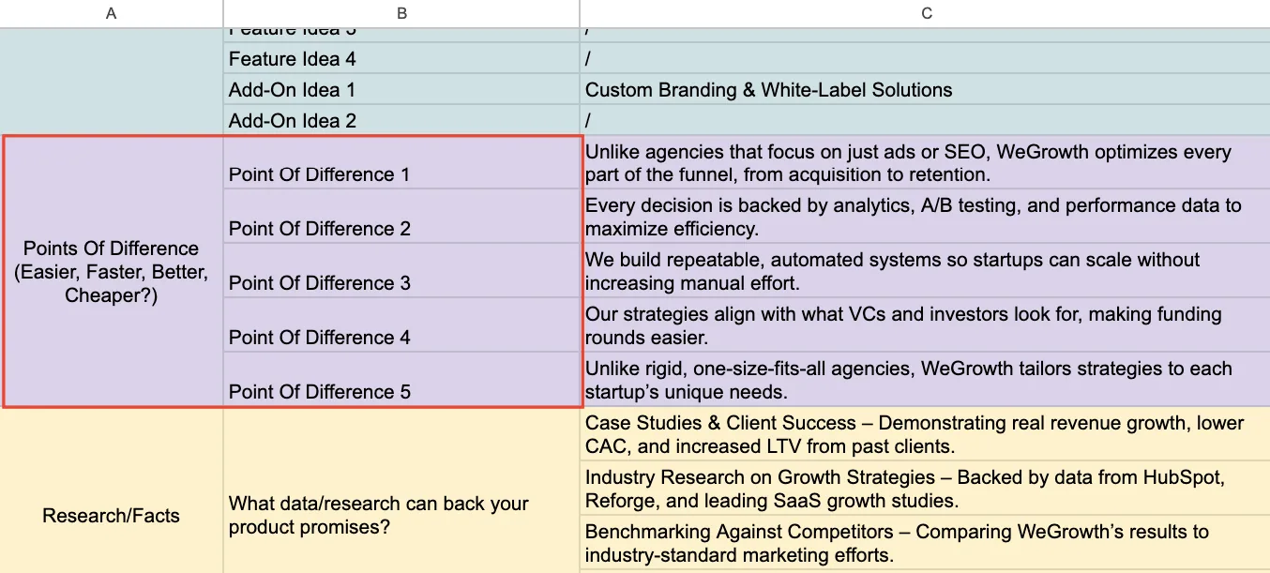Select the cell about optimizing every funnel part
Image resolution: width=1270 pixels, height=573 pixels.
point(925,163)
